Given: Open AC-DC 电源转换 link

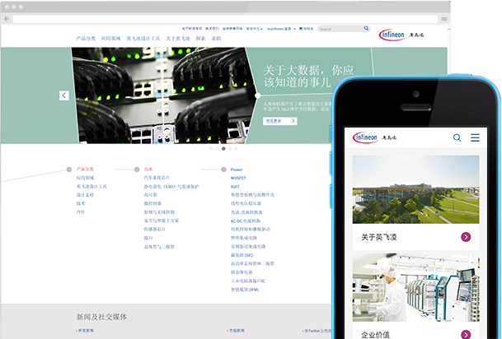Looking at the screenshot, I should click(246, 221).
